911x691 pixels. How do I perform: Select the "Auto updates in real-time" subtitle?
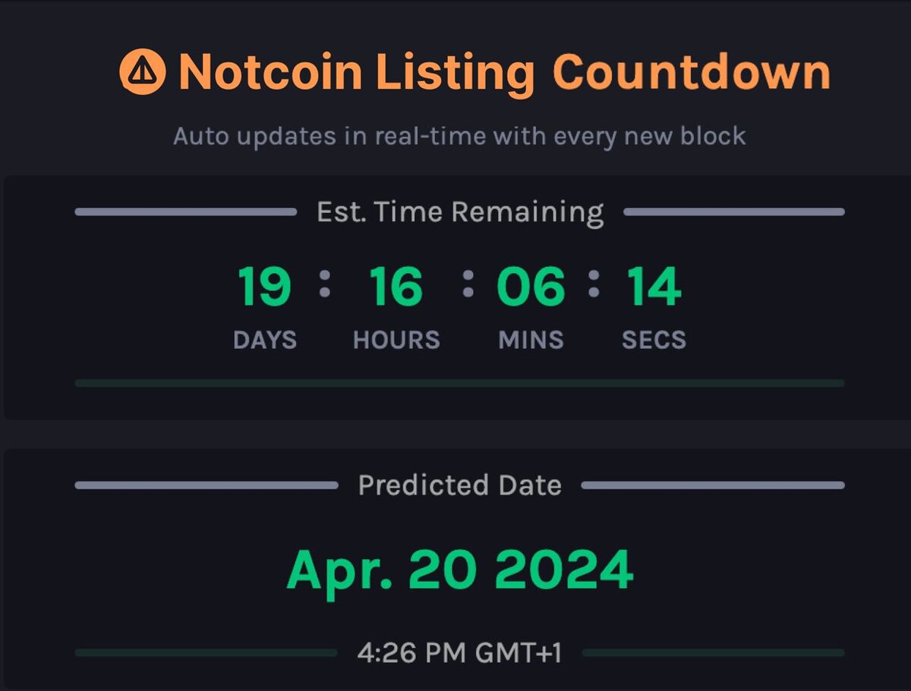click(x=459, y=137)
